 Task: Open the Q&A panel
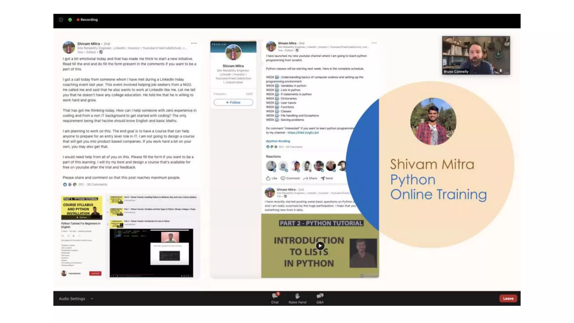tap(320, 298)
